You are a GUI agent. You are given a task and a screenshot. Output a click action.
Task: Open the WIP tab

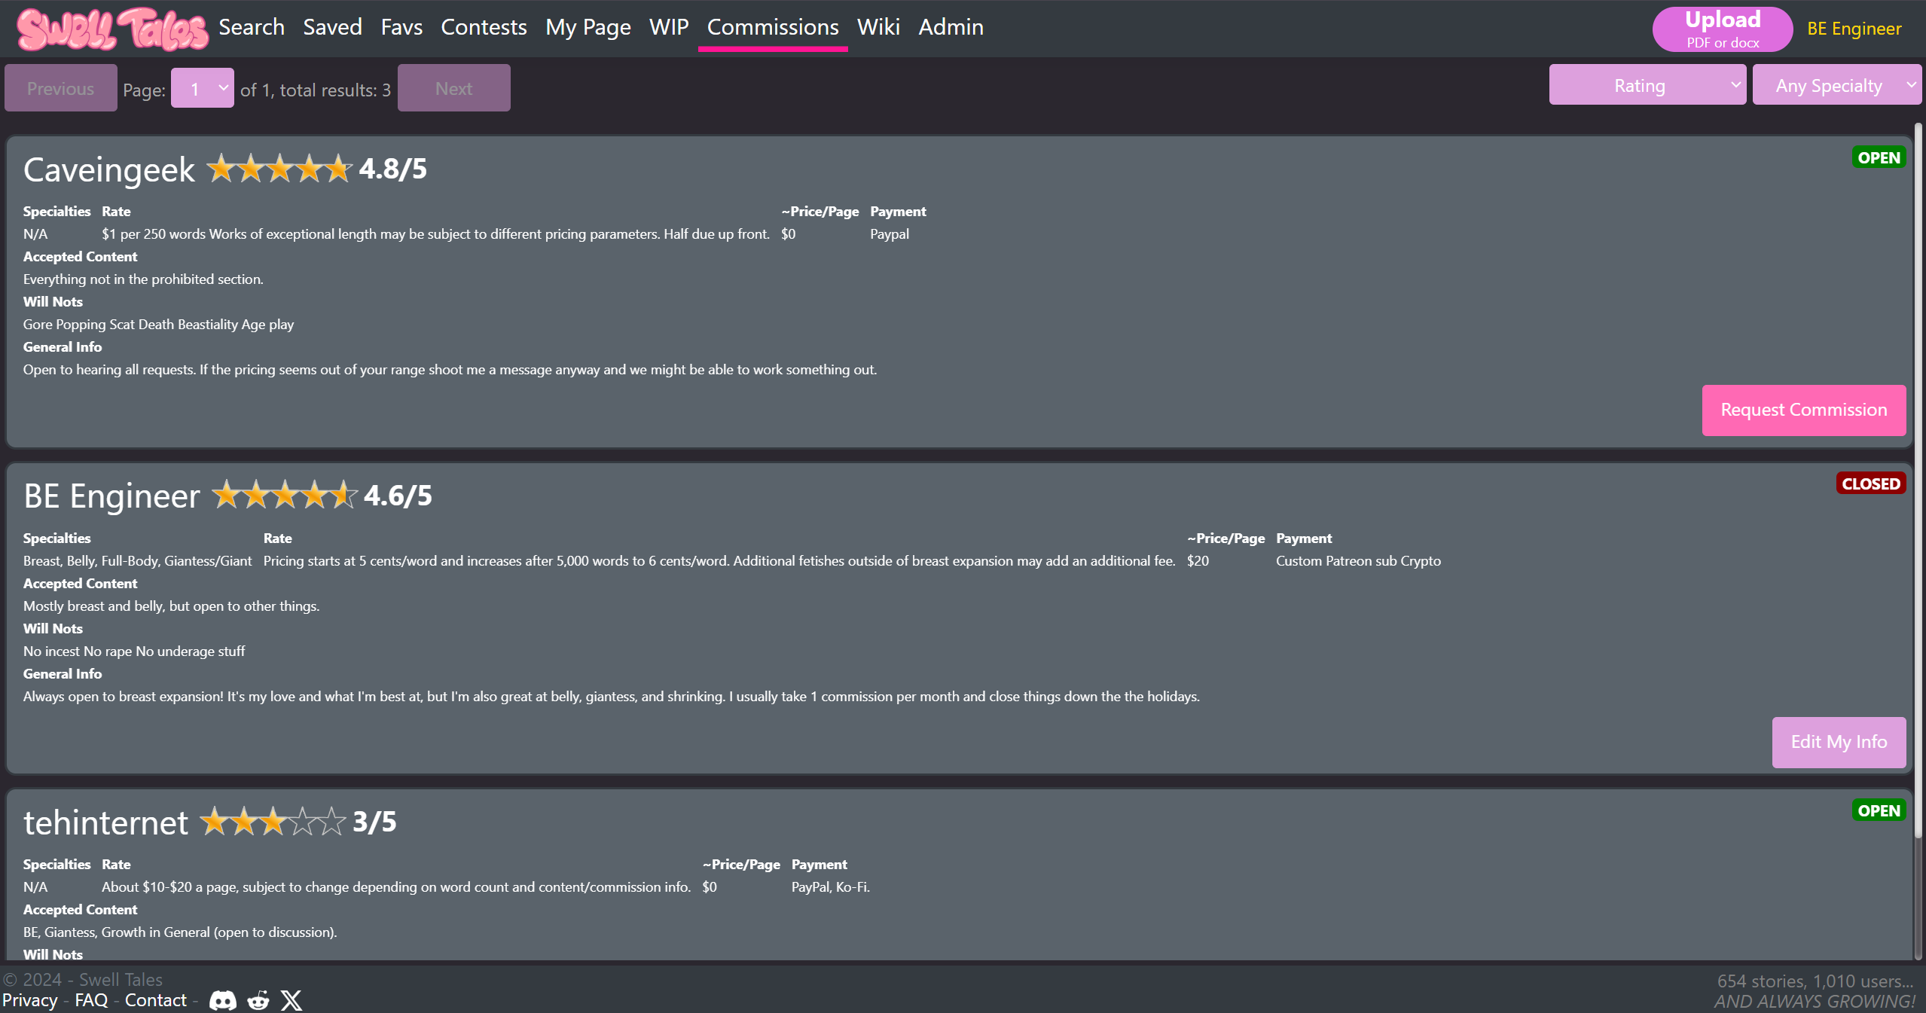[x=669, y=27]
